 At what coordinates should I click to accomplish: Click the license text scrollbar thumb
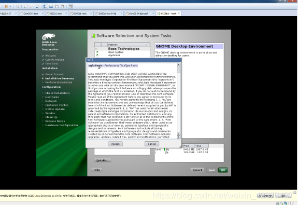coord(179,70)
